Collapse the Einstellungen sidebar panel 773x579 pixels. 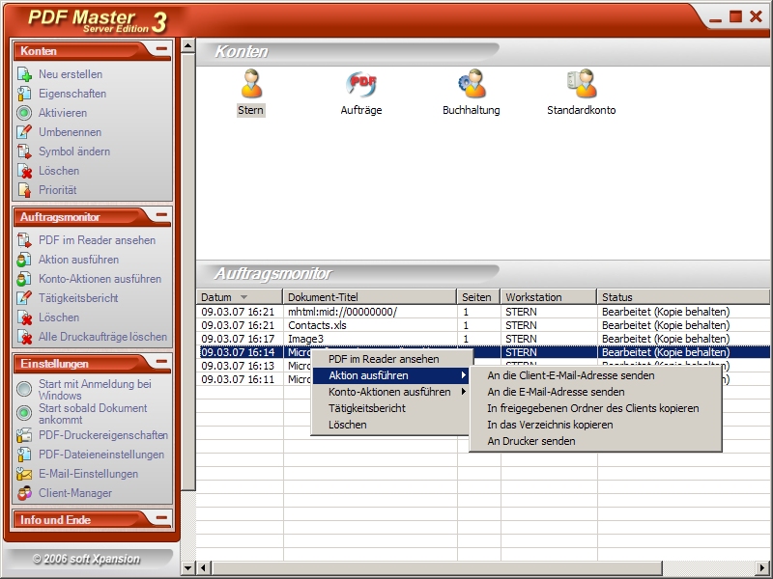point(161,362)
